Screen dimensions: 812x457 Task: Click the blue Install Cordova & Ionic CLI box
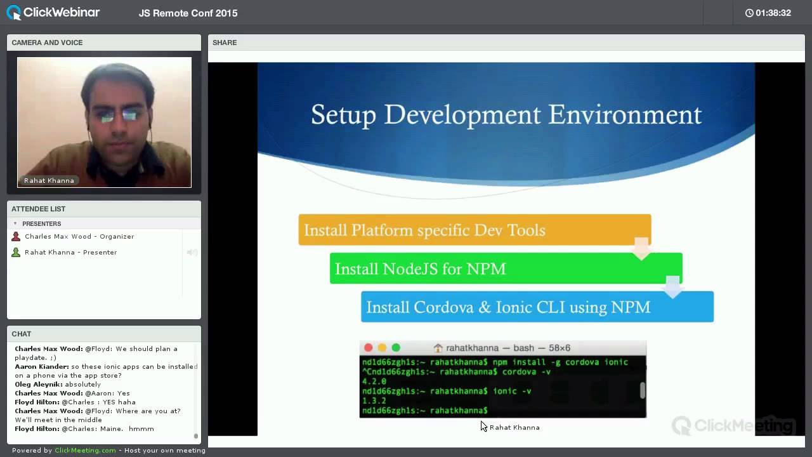click(537, 307)
